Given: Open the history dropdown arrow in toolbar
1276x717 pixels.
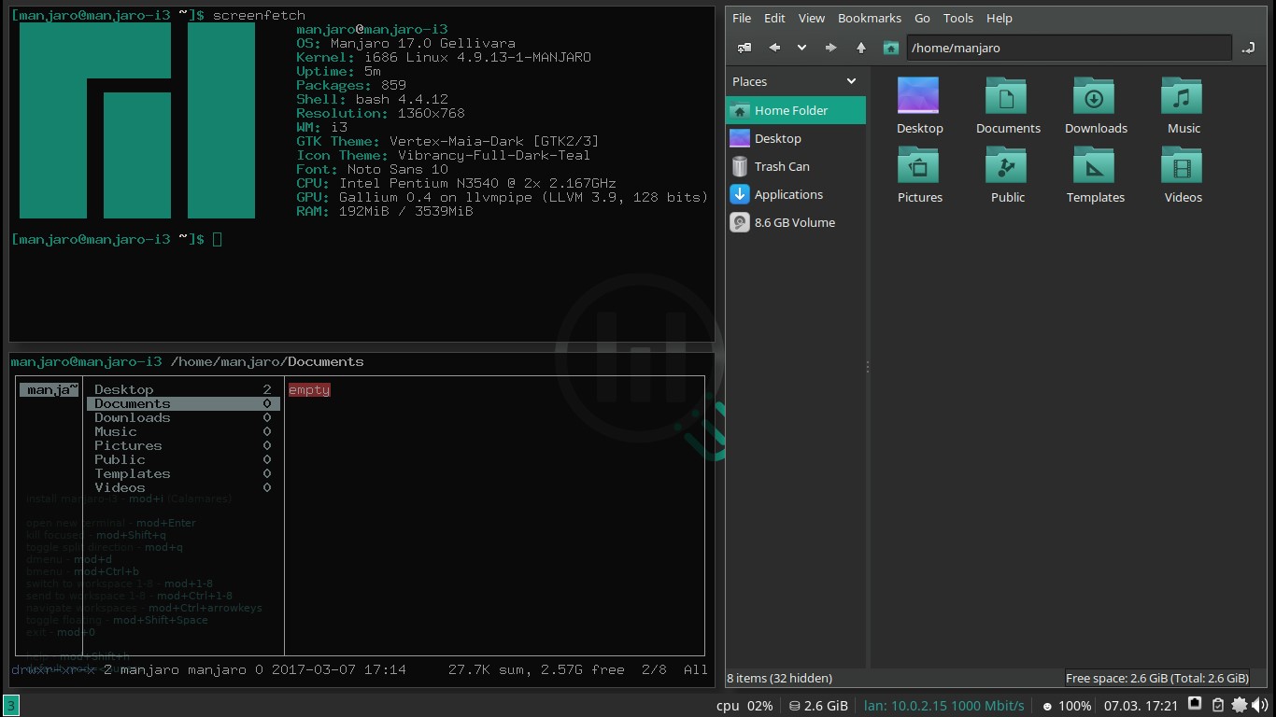Looking at the screenshot, I should pos(801,48).
